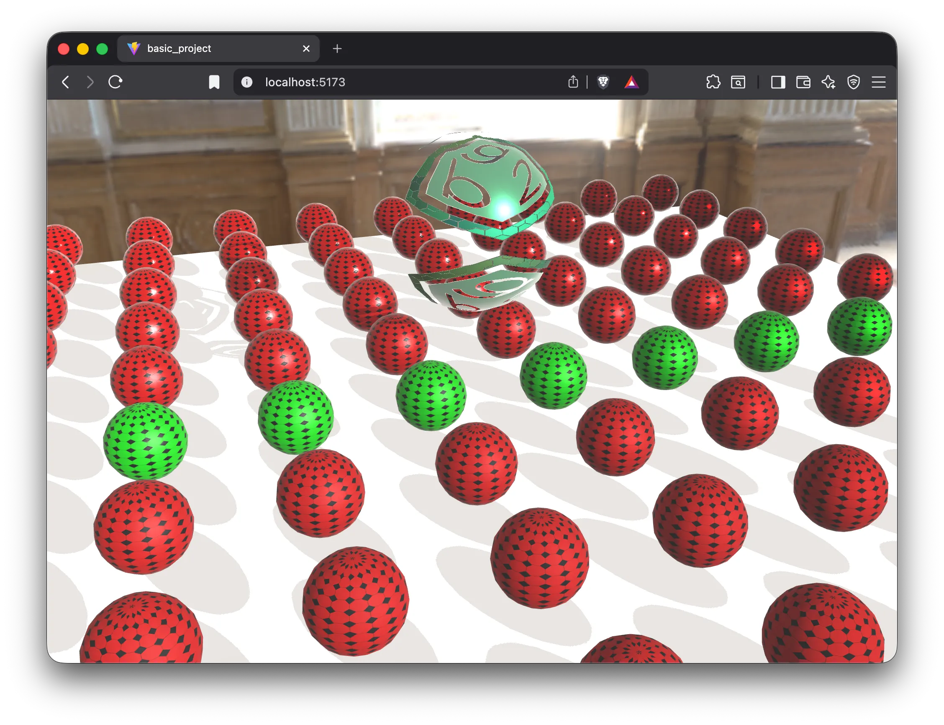Open the extensions puzzle icon
Viewport: 944px width, 725px height.
713,82
